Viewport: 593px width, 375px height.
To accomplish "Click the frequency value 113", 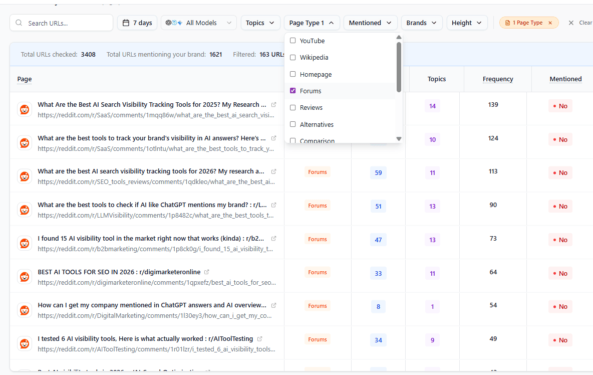I will [493, 171].
